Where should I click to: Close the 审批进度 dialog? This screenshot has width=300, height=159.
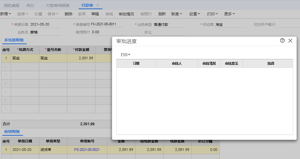pyautogui.click(x=290, y=41)
